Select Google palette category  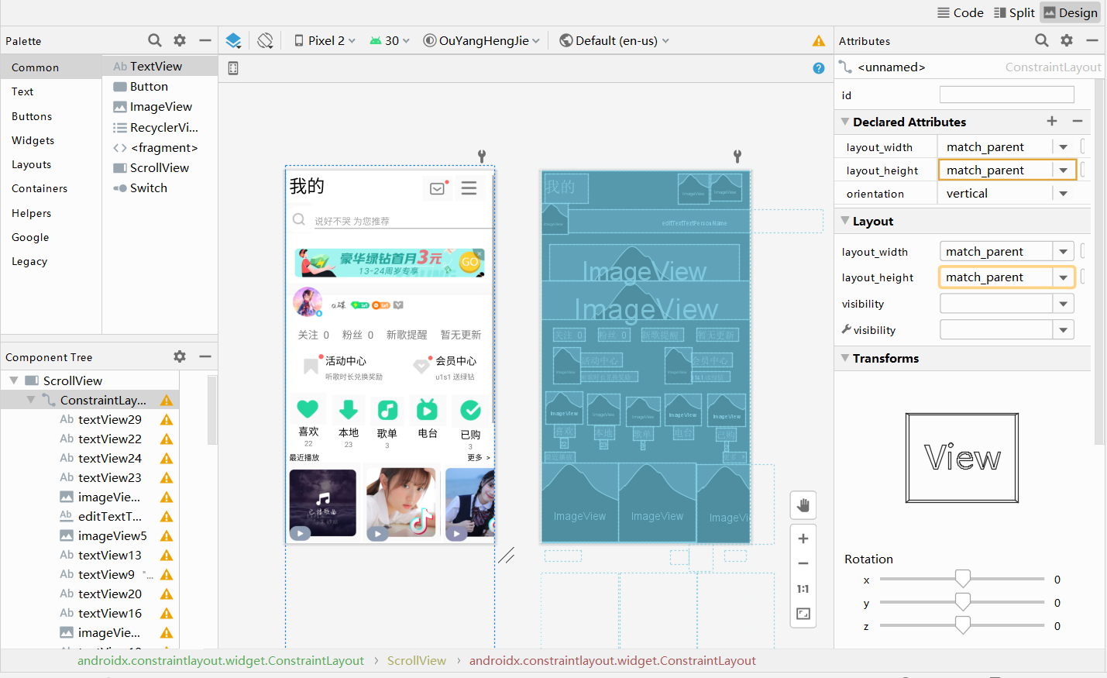(51, 237)
